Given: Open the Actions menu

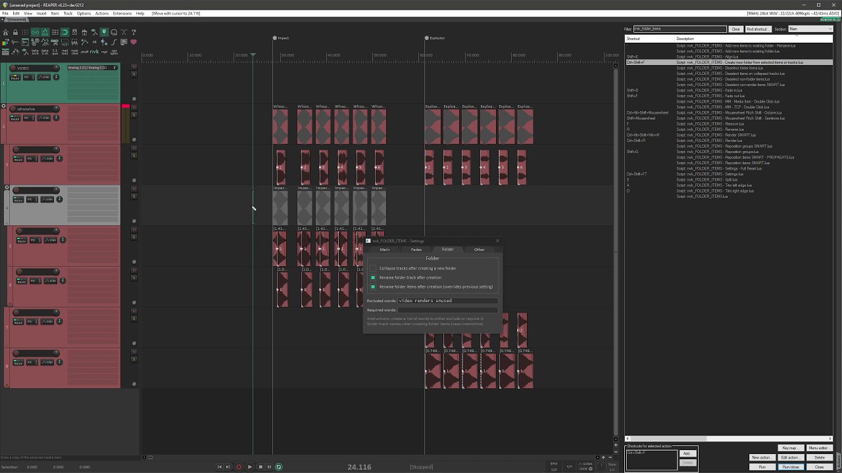Looking at the screenshot, I should pyautogui.click(x=102, y=13).
